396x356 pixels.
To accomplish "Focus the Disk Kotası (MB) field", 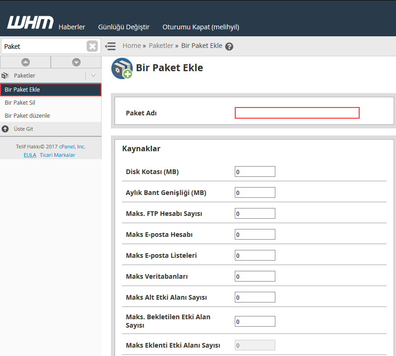I will 255,172.
